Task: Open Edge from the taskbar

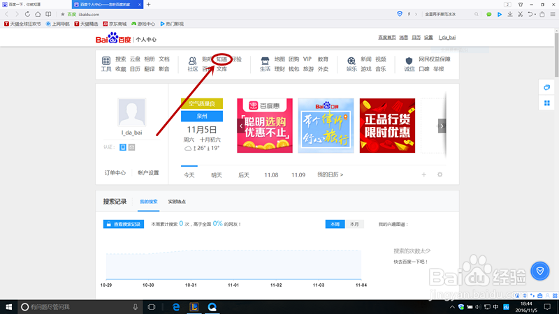Action: [x=176, y=307]
